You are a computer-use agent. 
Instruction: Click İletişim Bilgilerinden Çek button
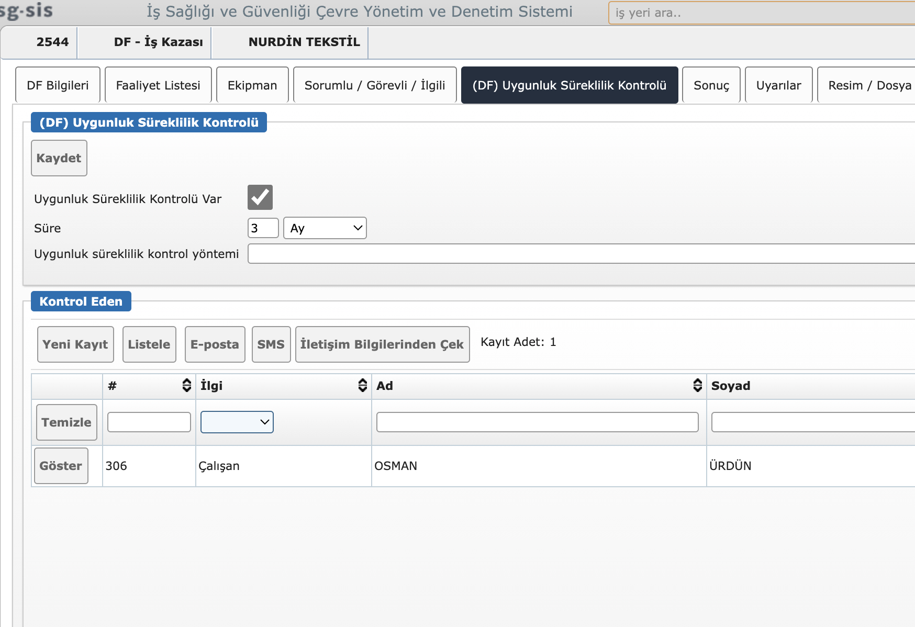382,344
